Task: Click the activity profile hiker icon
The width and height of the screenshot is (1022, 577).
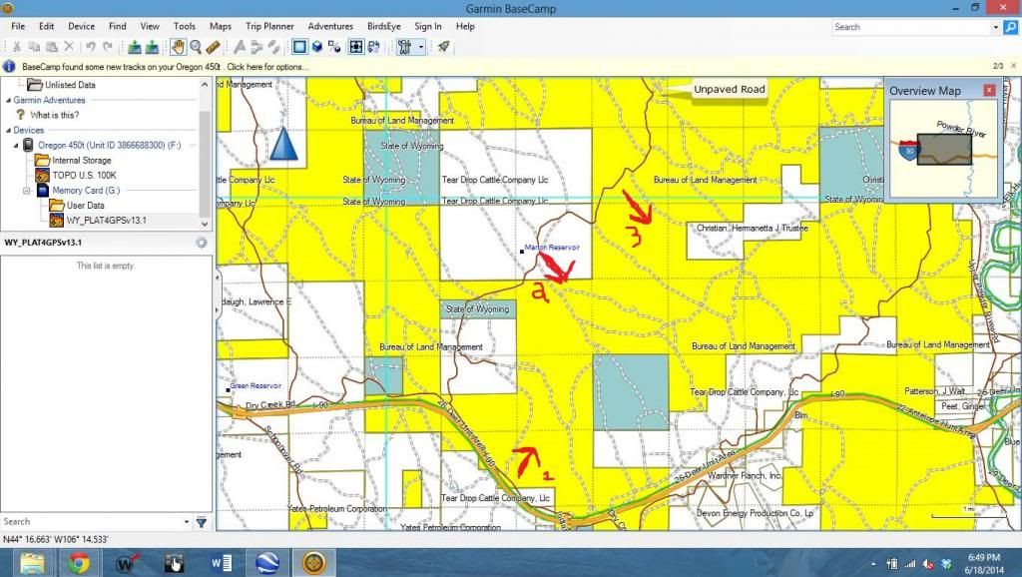Action: (x=405, y=47)
